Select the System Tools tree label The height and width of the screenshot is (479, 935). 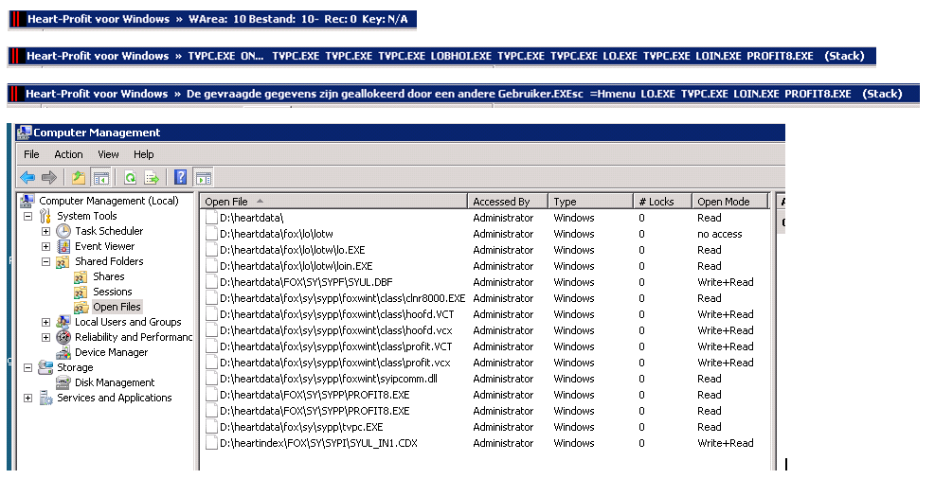87,216
